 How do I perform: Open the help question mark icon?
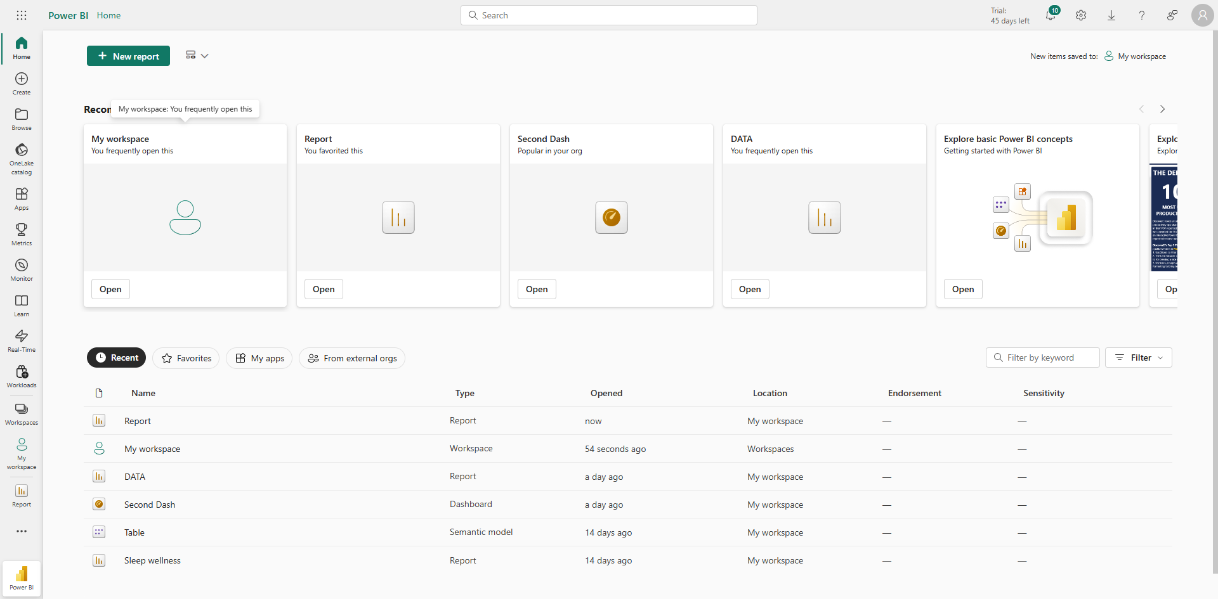tap(1142, 15)
